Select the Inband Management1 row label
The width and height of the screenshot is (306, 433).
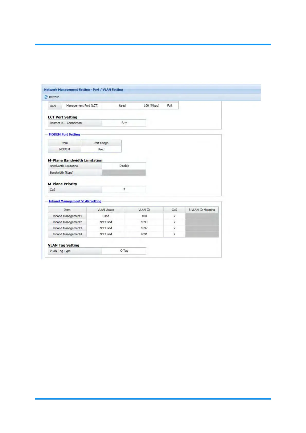(67, 216)
